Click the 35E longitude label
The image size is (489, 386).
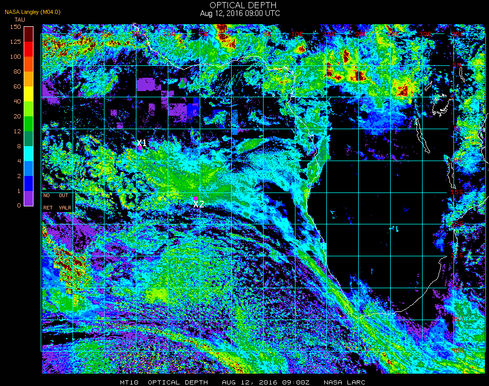click(458, 34)
